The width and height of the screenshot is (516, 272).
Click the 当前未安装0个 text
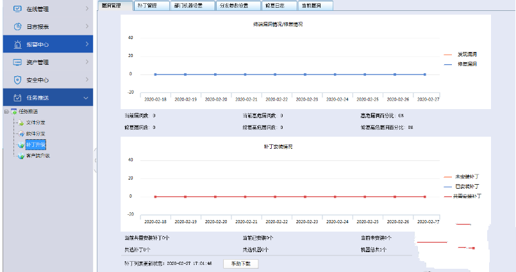(x=376, y=238)
